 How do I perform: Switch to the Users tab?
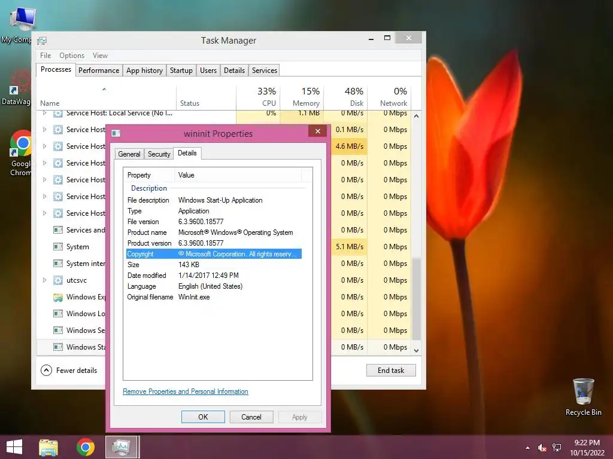coord(208,71)
